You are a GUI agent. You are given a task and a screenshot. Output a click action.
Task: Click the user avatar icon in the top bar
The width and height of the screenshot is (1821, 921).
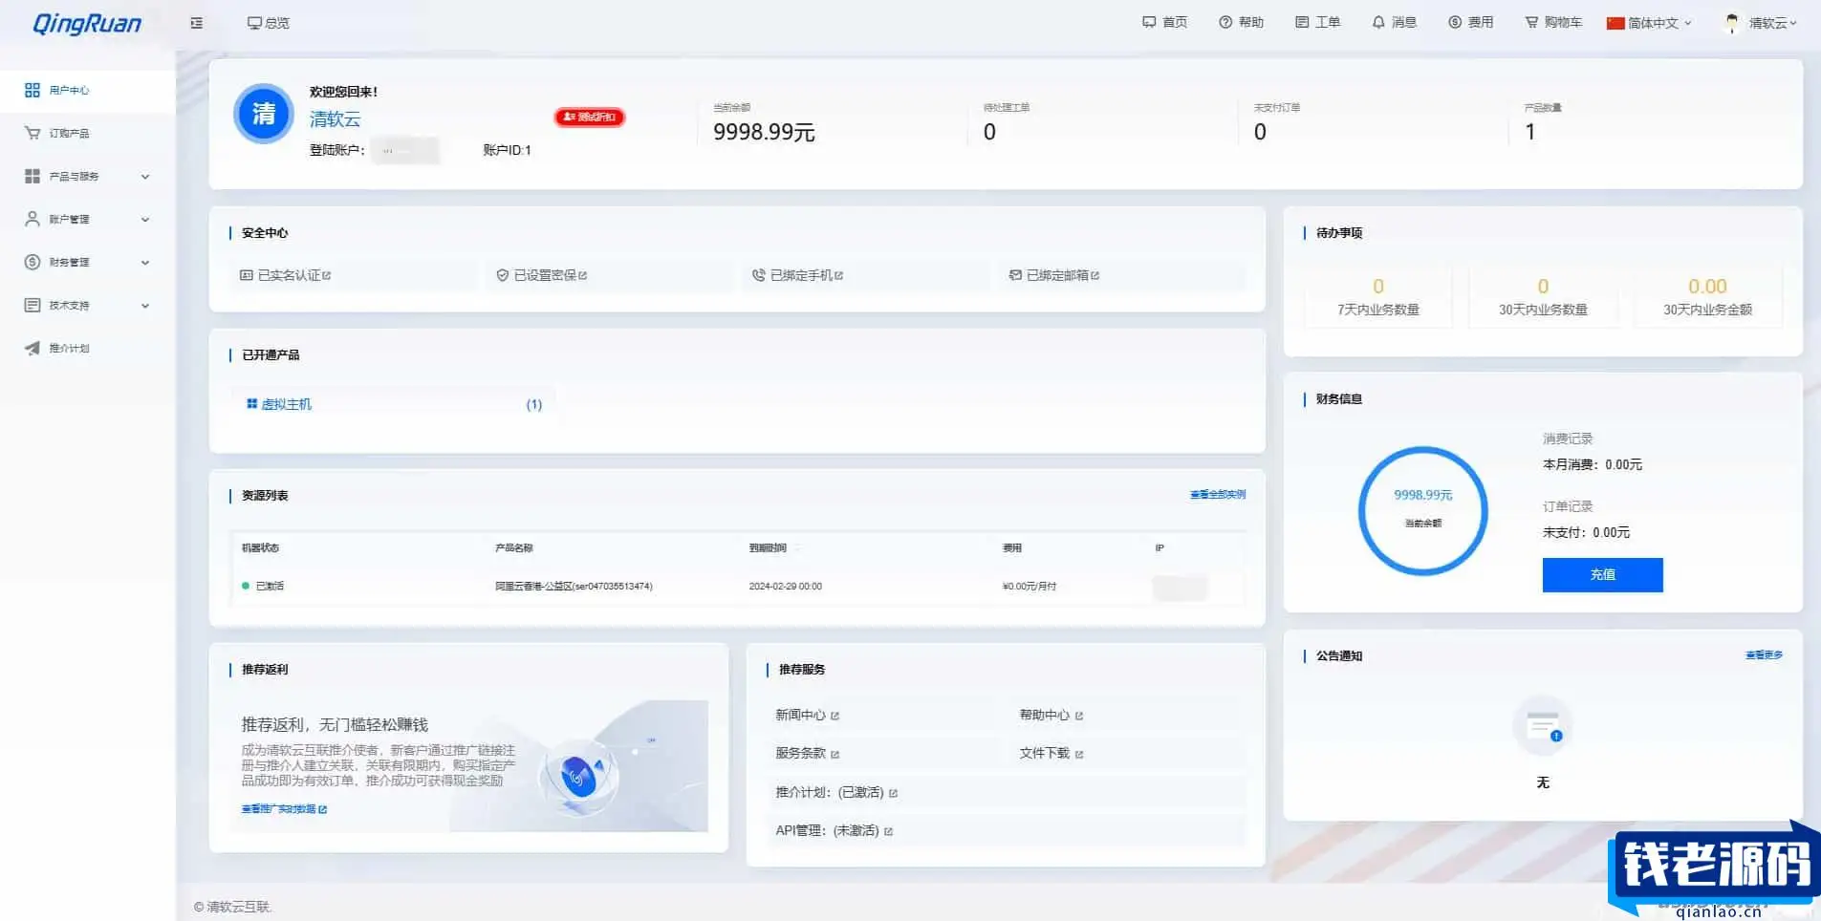point(1731,23)
